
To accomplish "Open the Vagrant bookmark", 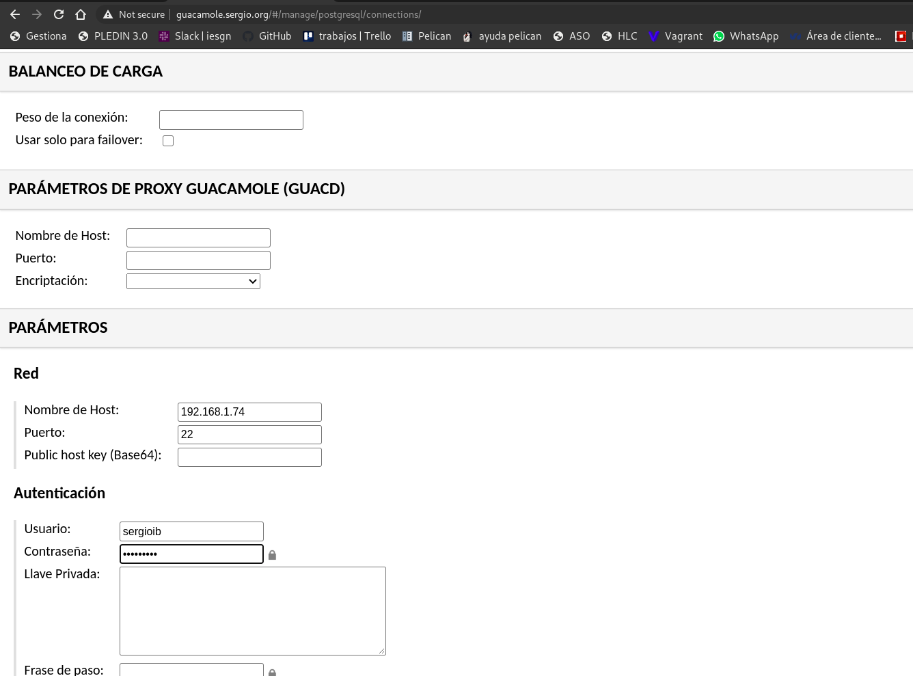I will [x=675, y=36].
